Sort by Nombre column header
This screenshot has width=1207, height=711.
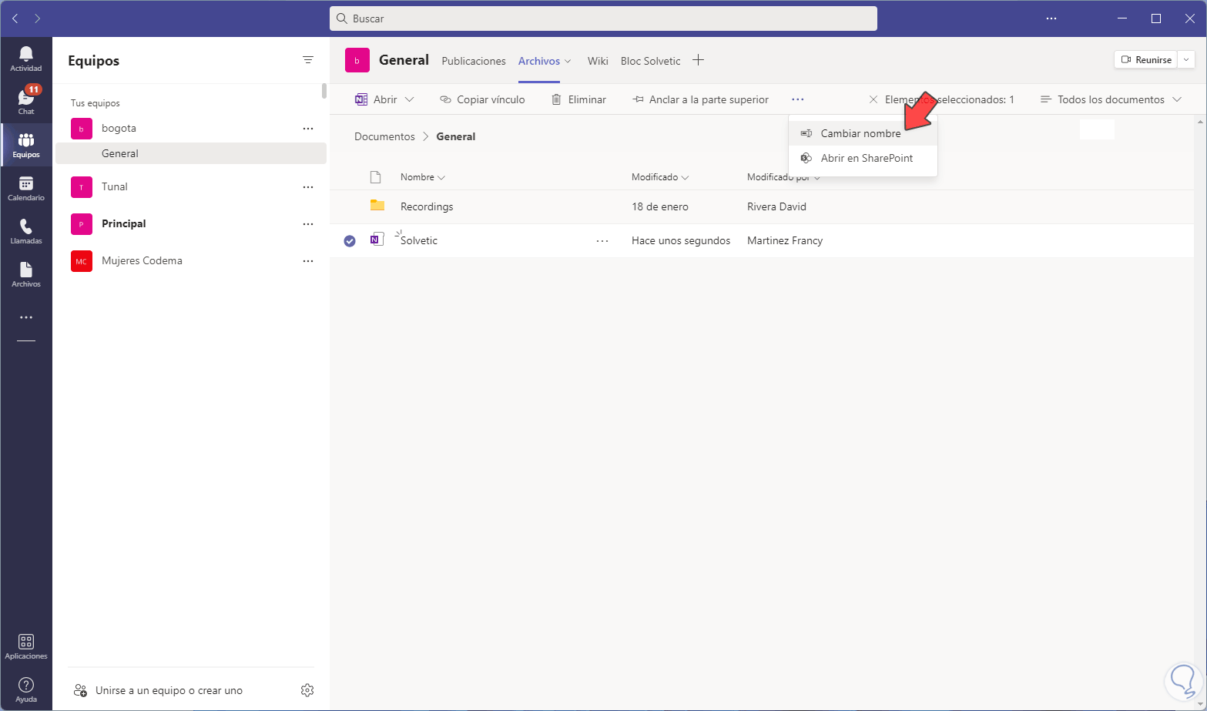point(422,177)
